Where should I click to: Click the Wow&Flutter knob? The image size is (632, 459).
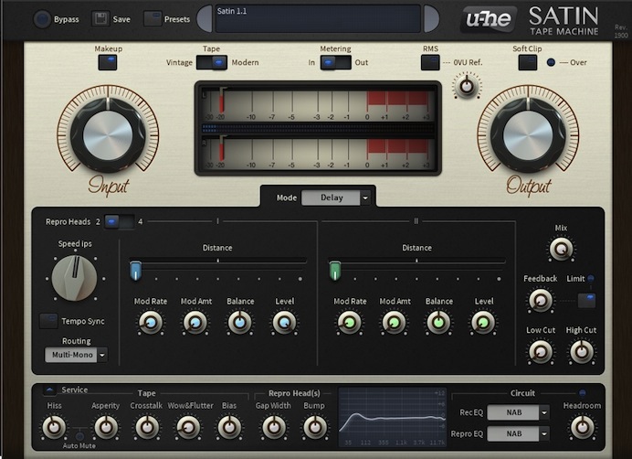coord(188,427)
